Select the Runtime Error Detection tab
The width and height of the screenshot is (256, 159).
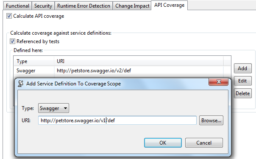tap(83, 6)
